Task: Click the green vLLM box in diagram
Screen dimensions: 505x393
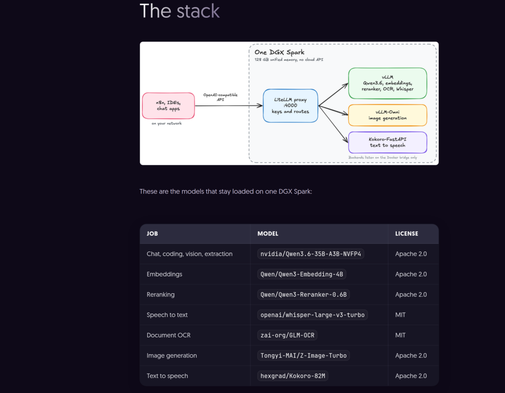Action: pyautogui.click(x=388, y=83)
